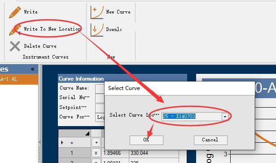Dismiss dialog with the Cancel button
Image resolution: width=276 pixels, height=163 pixels.
coord(210,140)
